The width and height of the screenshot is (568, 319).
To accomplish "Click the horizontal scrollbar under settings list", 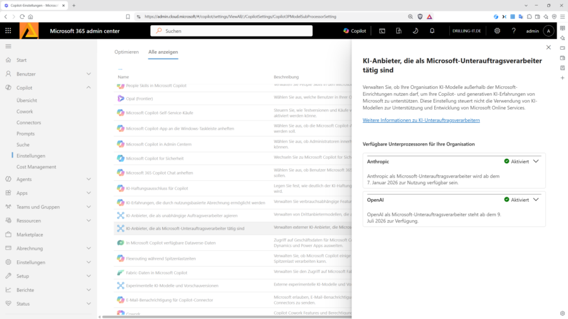I will click(227, 317).
